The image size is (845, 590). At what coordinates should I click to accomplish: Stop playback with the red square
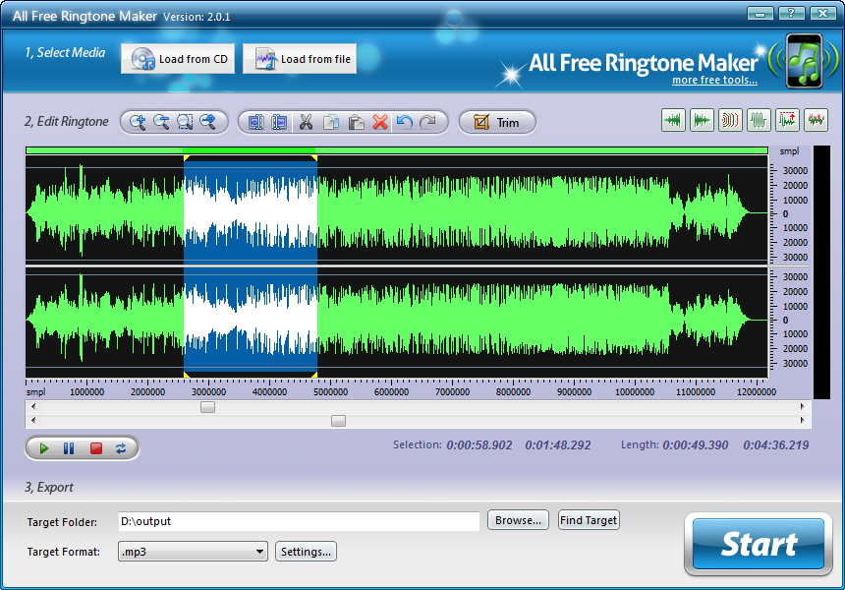click(96, 448)
